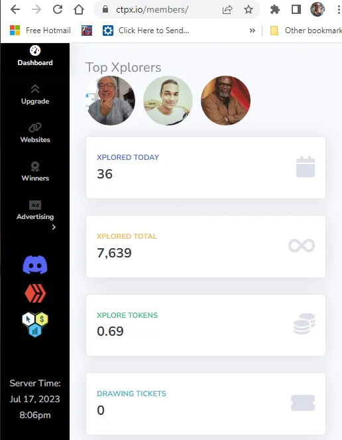
Task: Open the hexagon ClickTrackProfit icon
Action: point(35,325)
